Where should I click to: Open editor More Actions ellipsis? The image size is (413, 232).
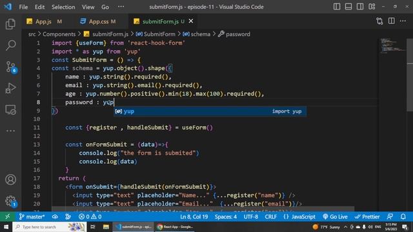pyautogui.click(x=403, y=21)
